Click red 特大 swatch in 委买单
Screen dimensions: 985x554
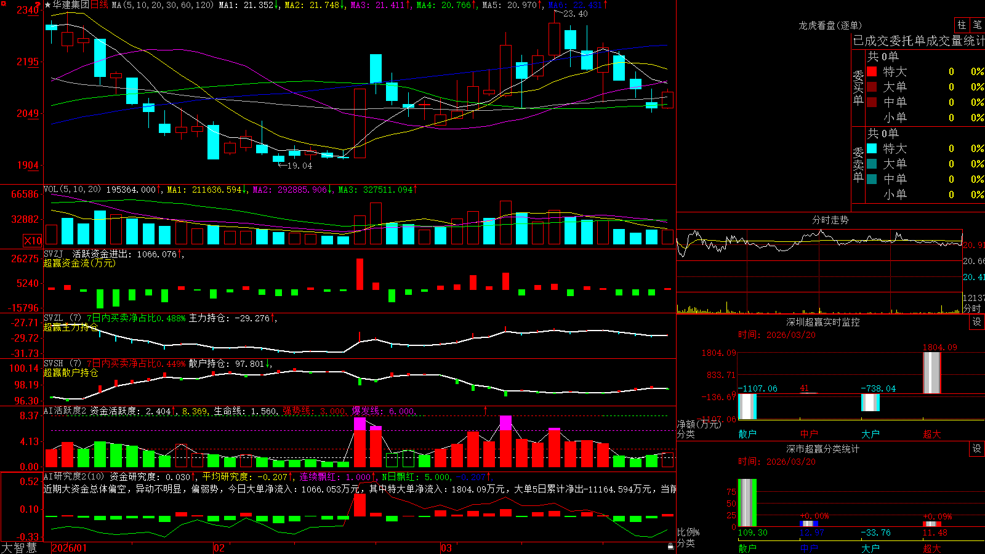click(872, 71)
